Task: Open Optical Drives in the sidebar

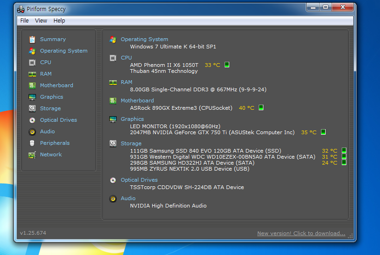Action: [x=59, y=120]
